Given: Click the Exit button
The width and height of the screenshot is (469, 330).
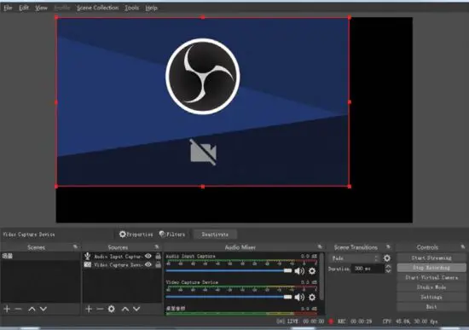Looking at the screenshot, I should tap(431, 307).
